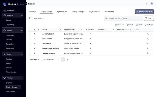Go to previous page arrow
Image resolution: width=156 pixels, height=97 pixels.
pos(58,60)
